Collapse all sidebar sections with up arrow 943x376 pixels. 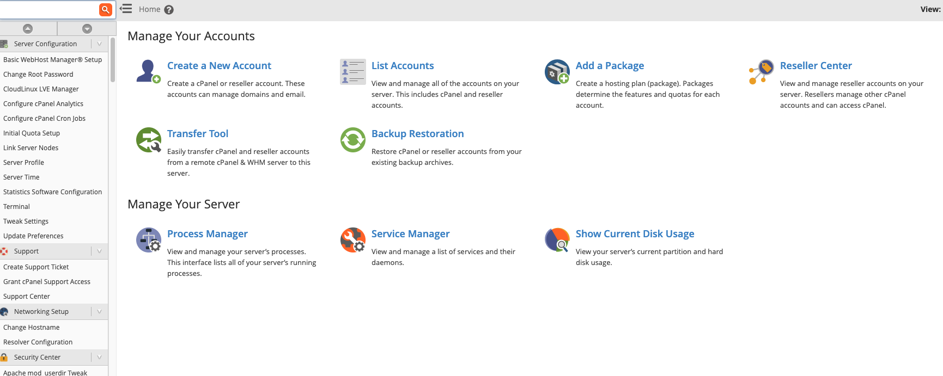pyautogui.click(x=28, y=28)
